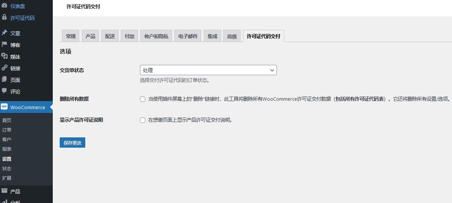This screenshot has height=203, width=452.
Task: Tick the 显示产品许可证说明 checkbox
Action: 142,120
